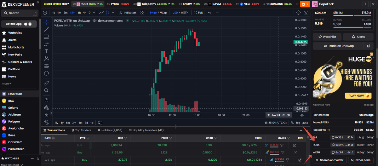The height and width of the screenshot is (166, 378).
Task: Click Trade on Uniswap button
Action: (339, 46)
